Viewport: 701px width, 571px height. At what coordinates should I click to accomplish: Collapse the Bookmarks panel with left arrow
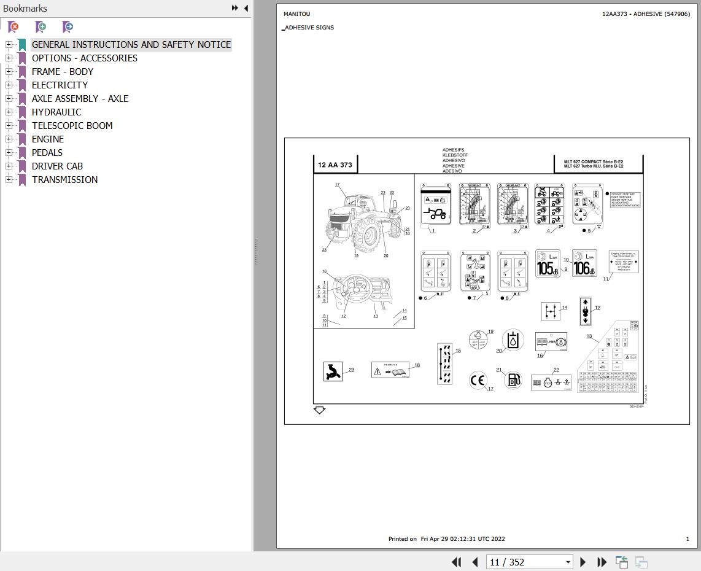pos(246,8)
